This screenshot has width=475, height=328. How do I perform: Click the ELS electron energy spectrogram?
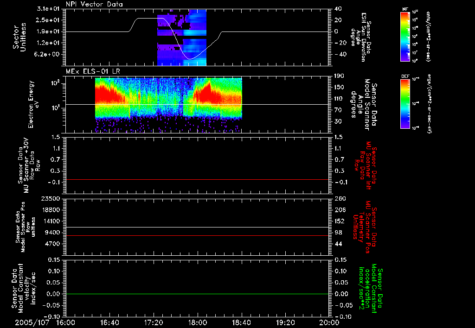click(168, 105)
